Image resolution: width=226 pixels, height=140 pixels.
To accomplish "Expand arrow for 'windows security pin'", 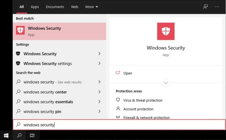I will pyautogui.click(x=99, y=111).
